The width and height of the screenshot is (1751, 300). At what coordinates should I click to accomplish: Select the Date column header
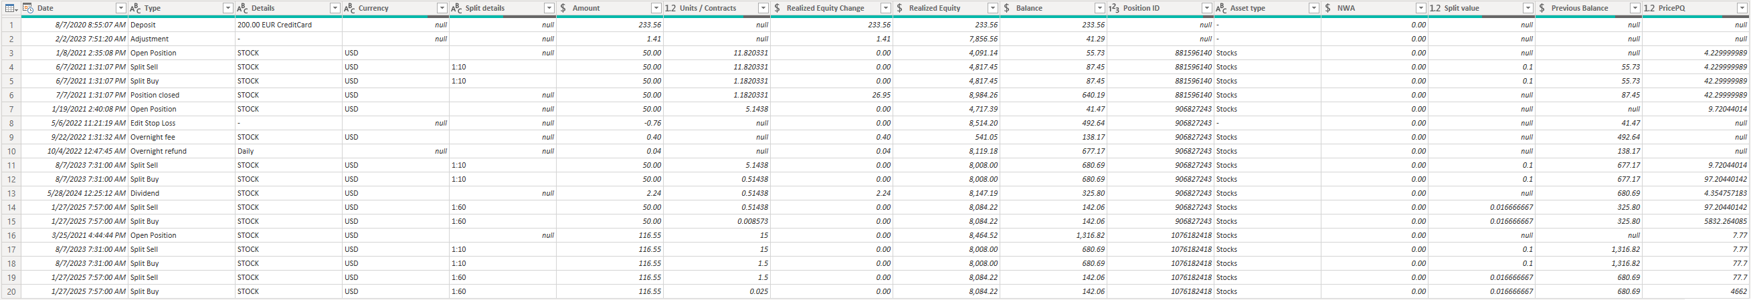pos(75,8)
